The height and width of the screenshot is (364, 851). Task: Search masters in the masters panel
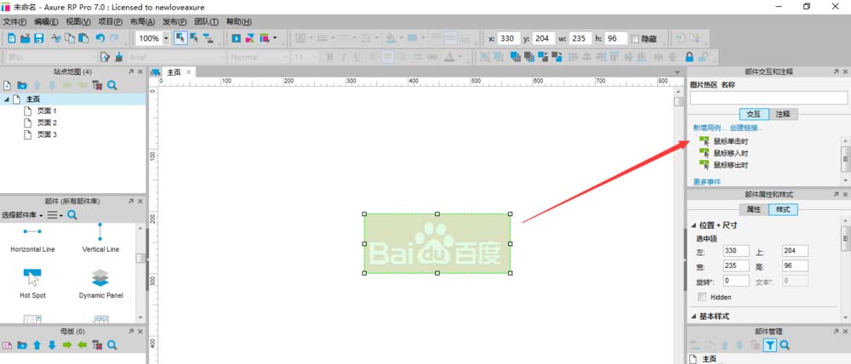[111, 344]
